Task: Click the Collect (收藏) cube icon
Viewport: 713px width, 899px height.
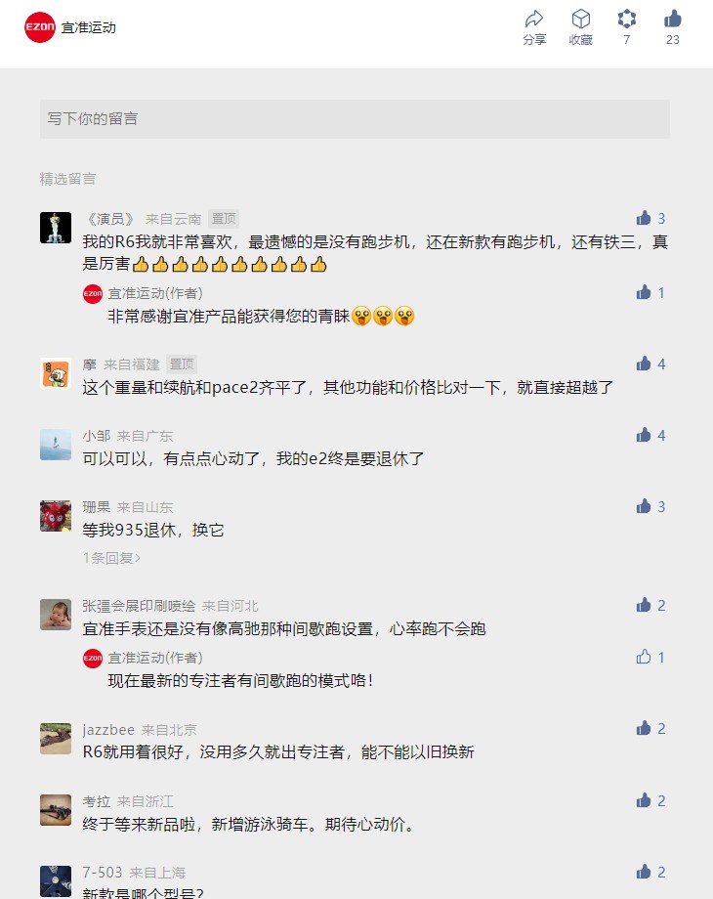Action: click(580, 20)
